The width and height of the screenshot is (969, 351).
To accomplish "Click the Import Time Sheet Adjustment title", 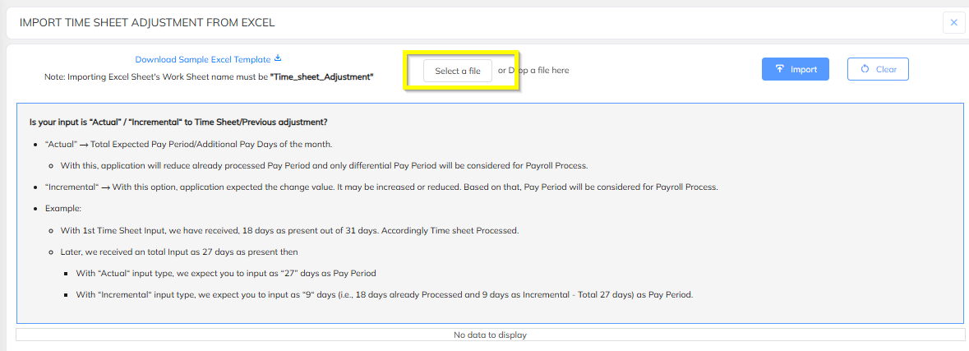I will tap(147, 23).
